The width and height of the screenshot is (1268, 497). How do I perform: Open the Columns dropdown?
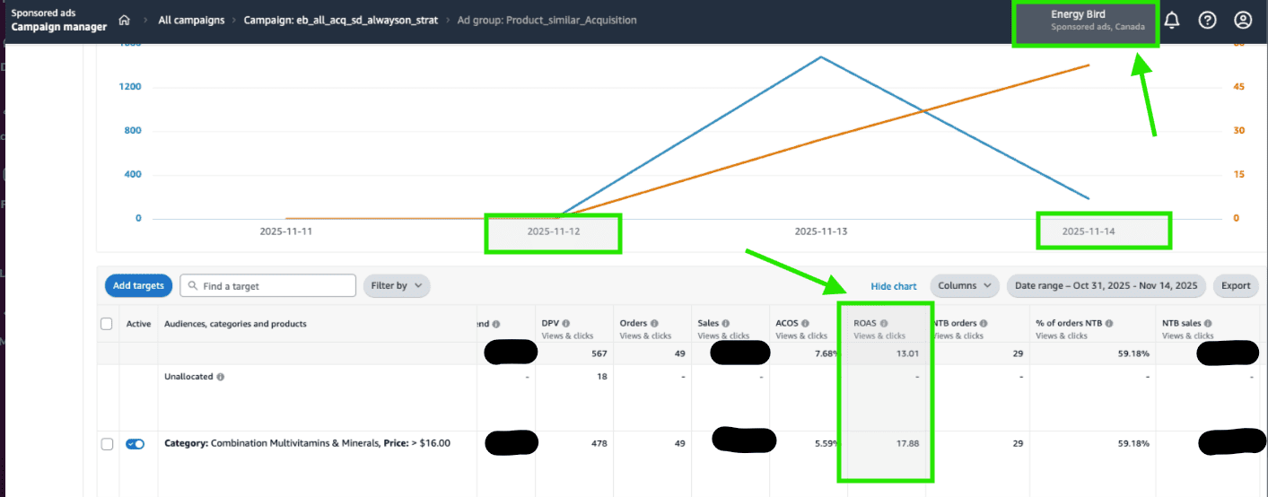pyautogui.click(x=965, y=286)
